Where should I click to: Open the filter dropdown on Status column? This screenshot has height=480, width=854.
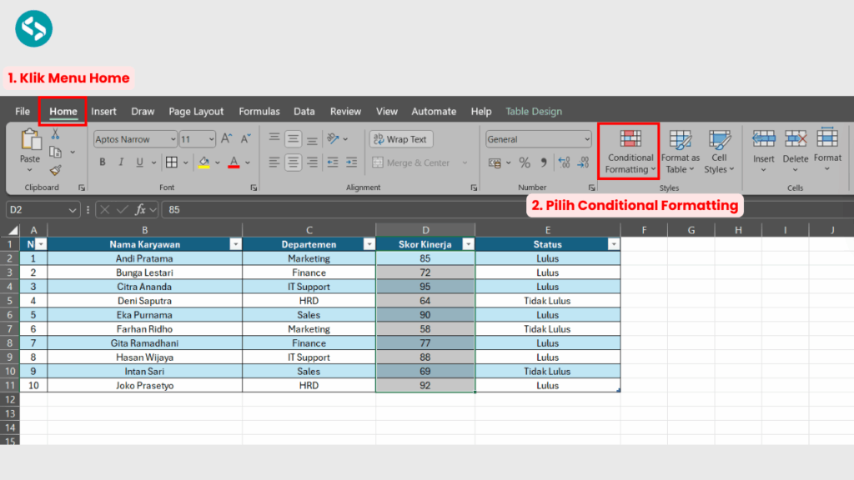614,243
